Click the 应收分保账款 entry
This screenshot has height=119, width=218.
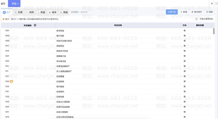pyautogui.click(x=62, y=112)
